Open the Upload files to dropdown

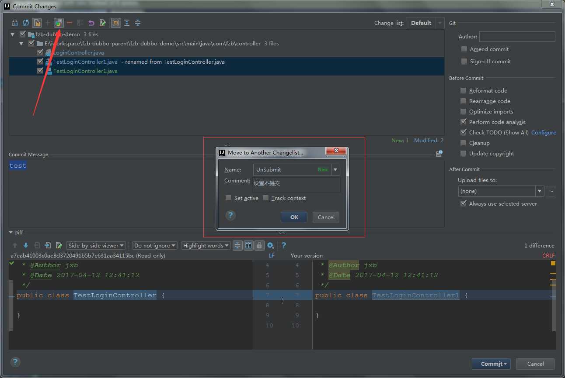click(x=501, y=191)
